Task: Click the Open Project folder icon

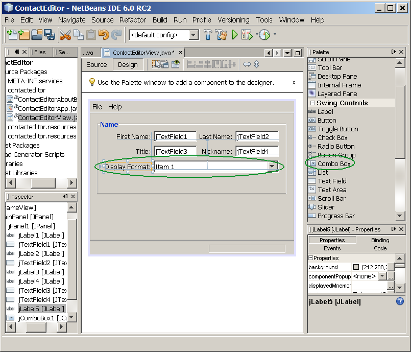Action: [37, 35]
